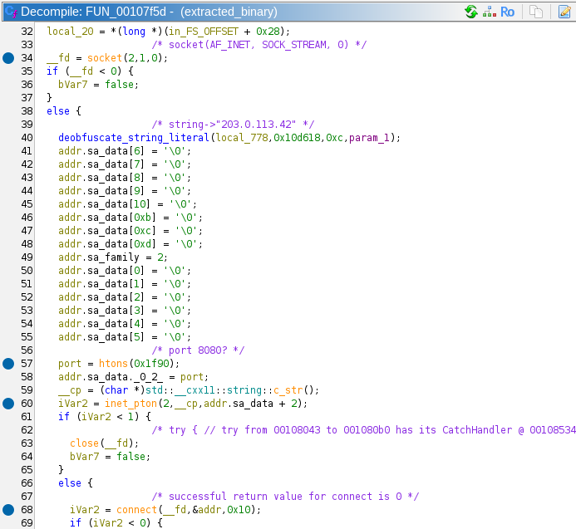Image resolution: width=576 pixels, height=529 pixels.
Task: Click the 'port 8080?' comment
Action: tap(198, 350)
